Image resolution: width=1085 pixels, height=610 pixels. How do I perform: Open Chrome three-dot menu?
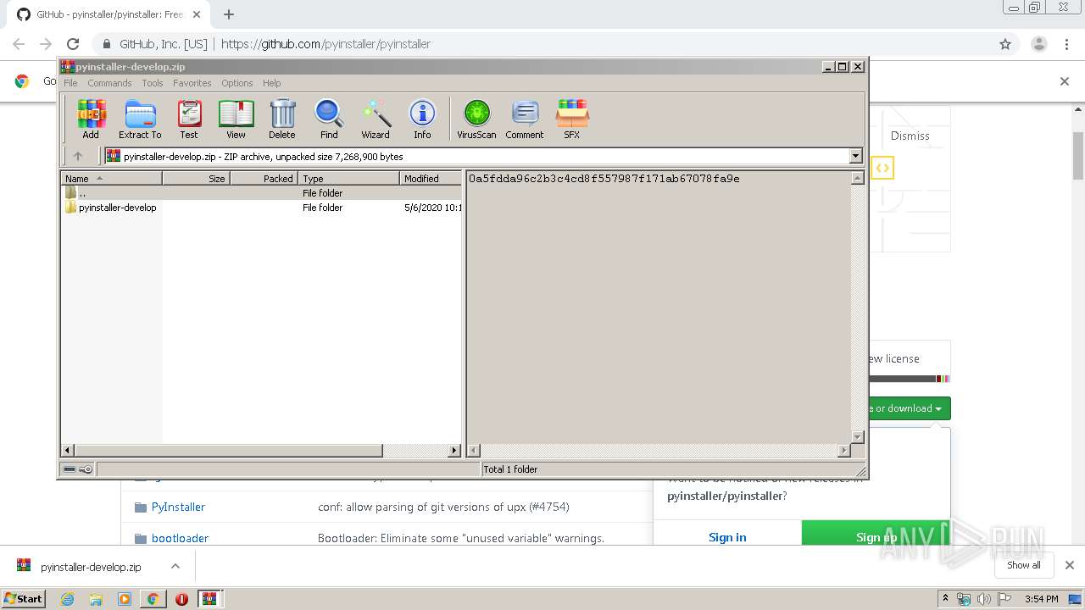coord(1066,44)
